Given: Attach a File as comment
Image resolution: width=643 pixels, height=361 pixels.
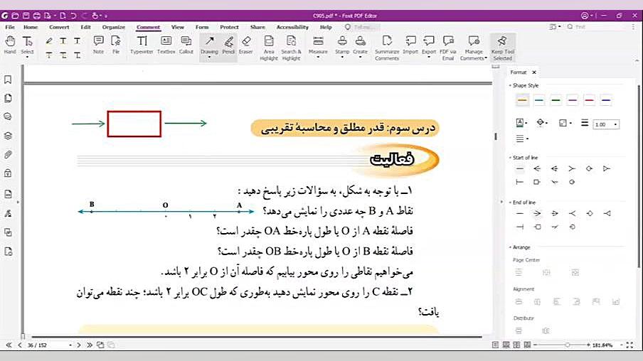Looking at the screenshot, I should tap(116, 44).
